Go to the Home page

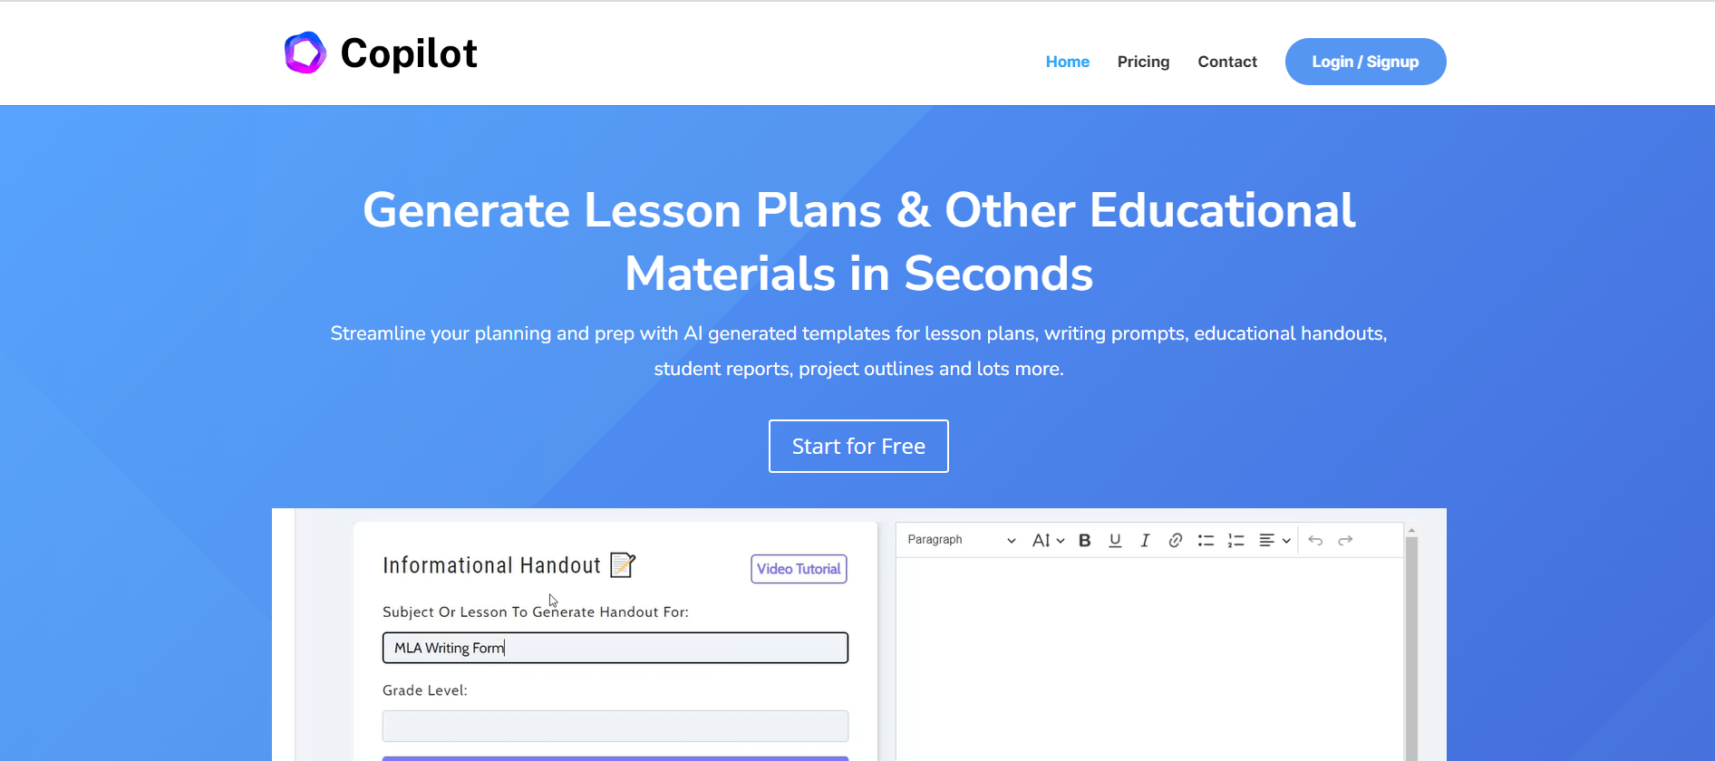tap(1068, 62)
